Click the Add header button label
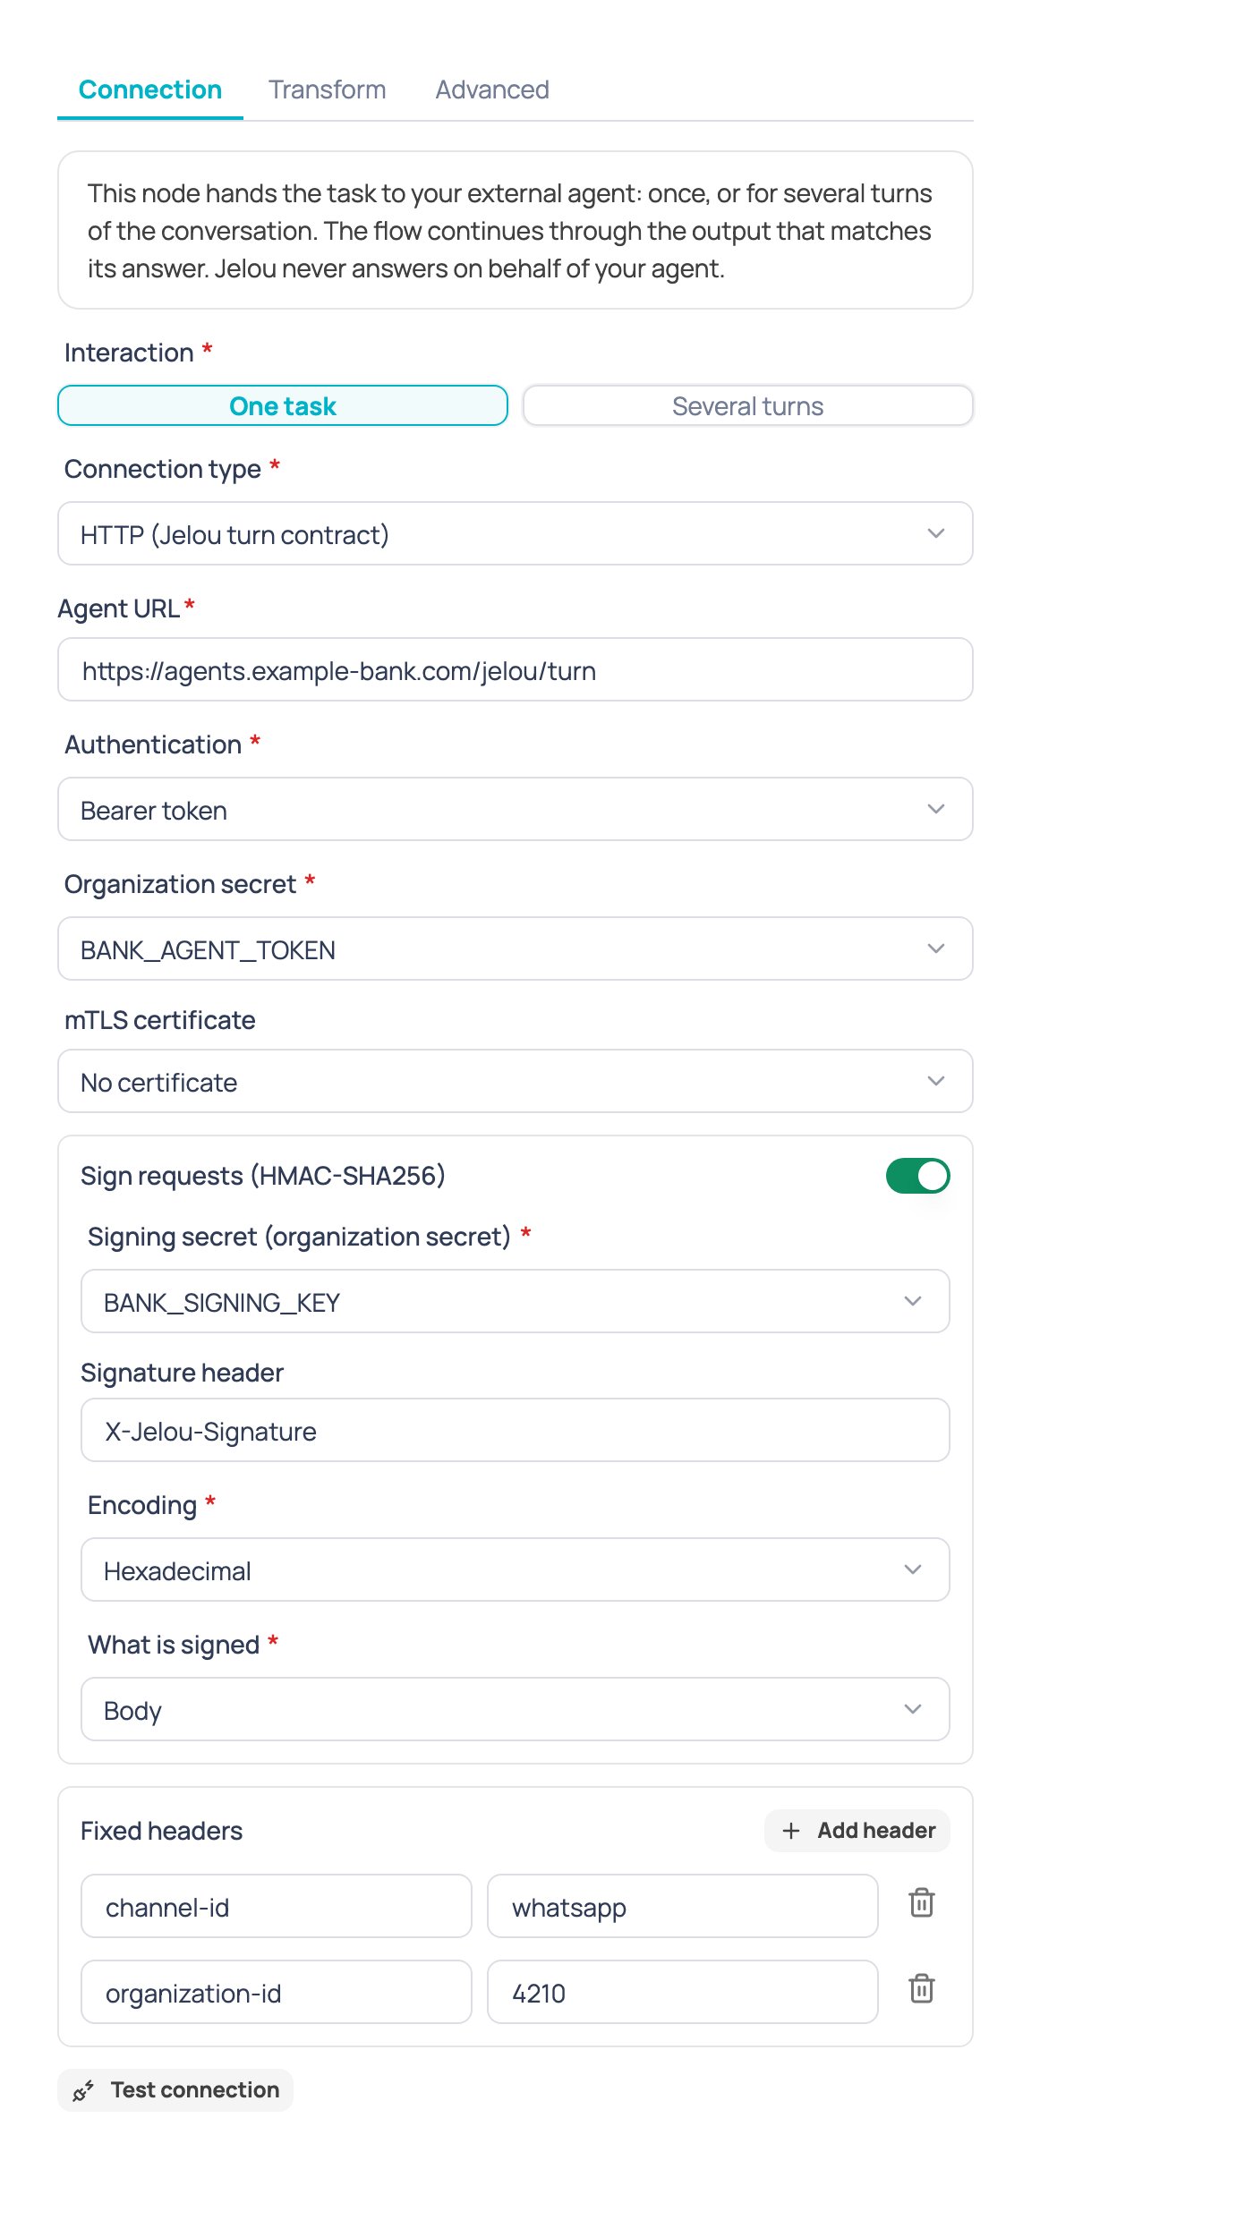Image resolution: width=1253 pixels, height=2237 pixels. pos(876,1831)
